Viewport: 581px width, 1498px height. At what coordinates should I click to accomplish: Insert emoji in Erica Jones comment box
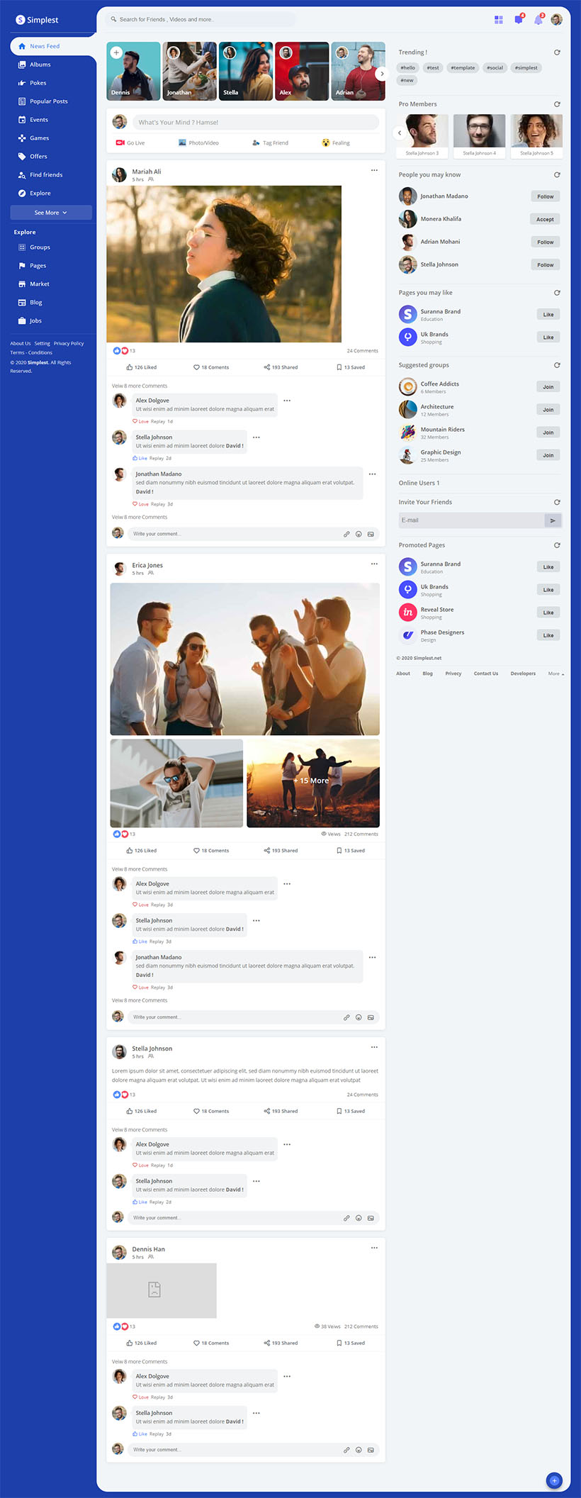[359, 1017]
